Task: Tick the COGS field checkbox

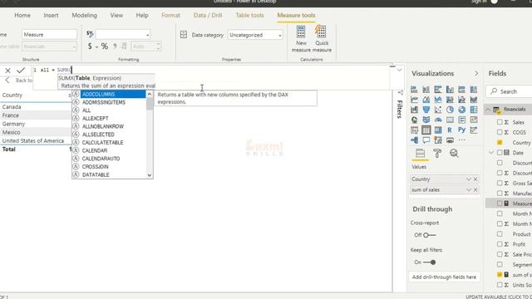Action: point(500,132)
